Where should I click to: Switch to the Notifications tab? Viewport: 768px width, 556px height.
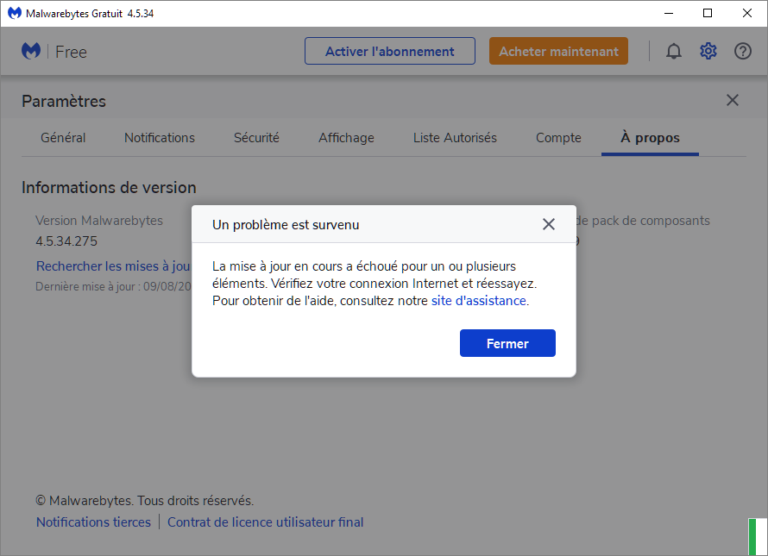(x=160, y=138)
